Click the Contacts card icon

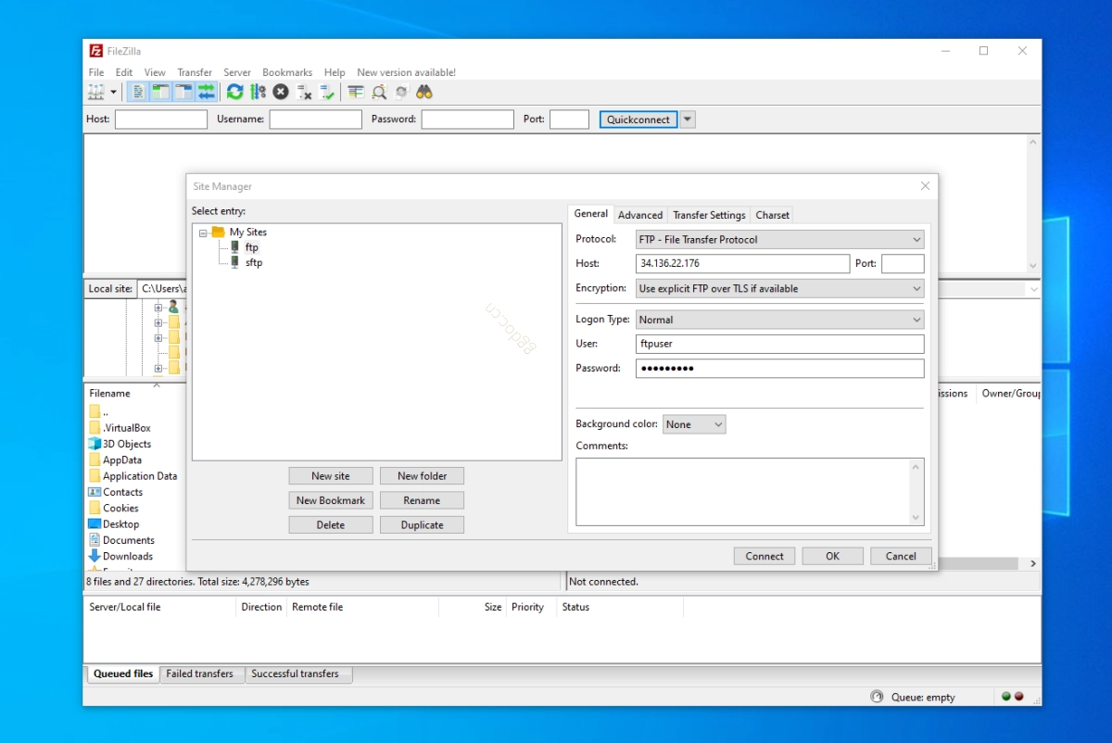click(95, 492)
